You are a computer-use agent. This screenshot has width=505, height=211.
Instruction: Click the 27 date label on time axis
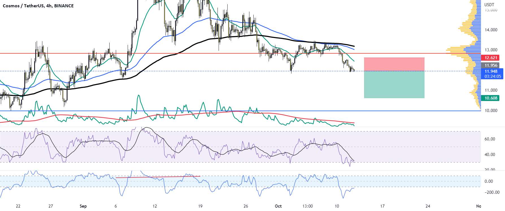point(51,206)
